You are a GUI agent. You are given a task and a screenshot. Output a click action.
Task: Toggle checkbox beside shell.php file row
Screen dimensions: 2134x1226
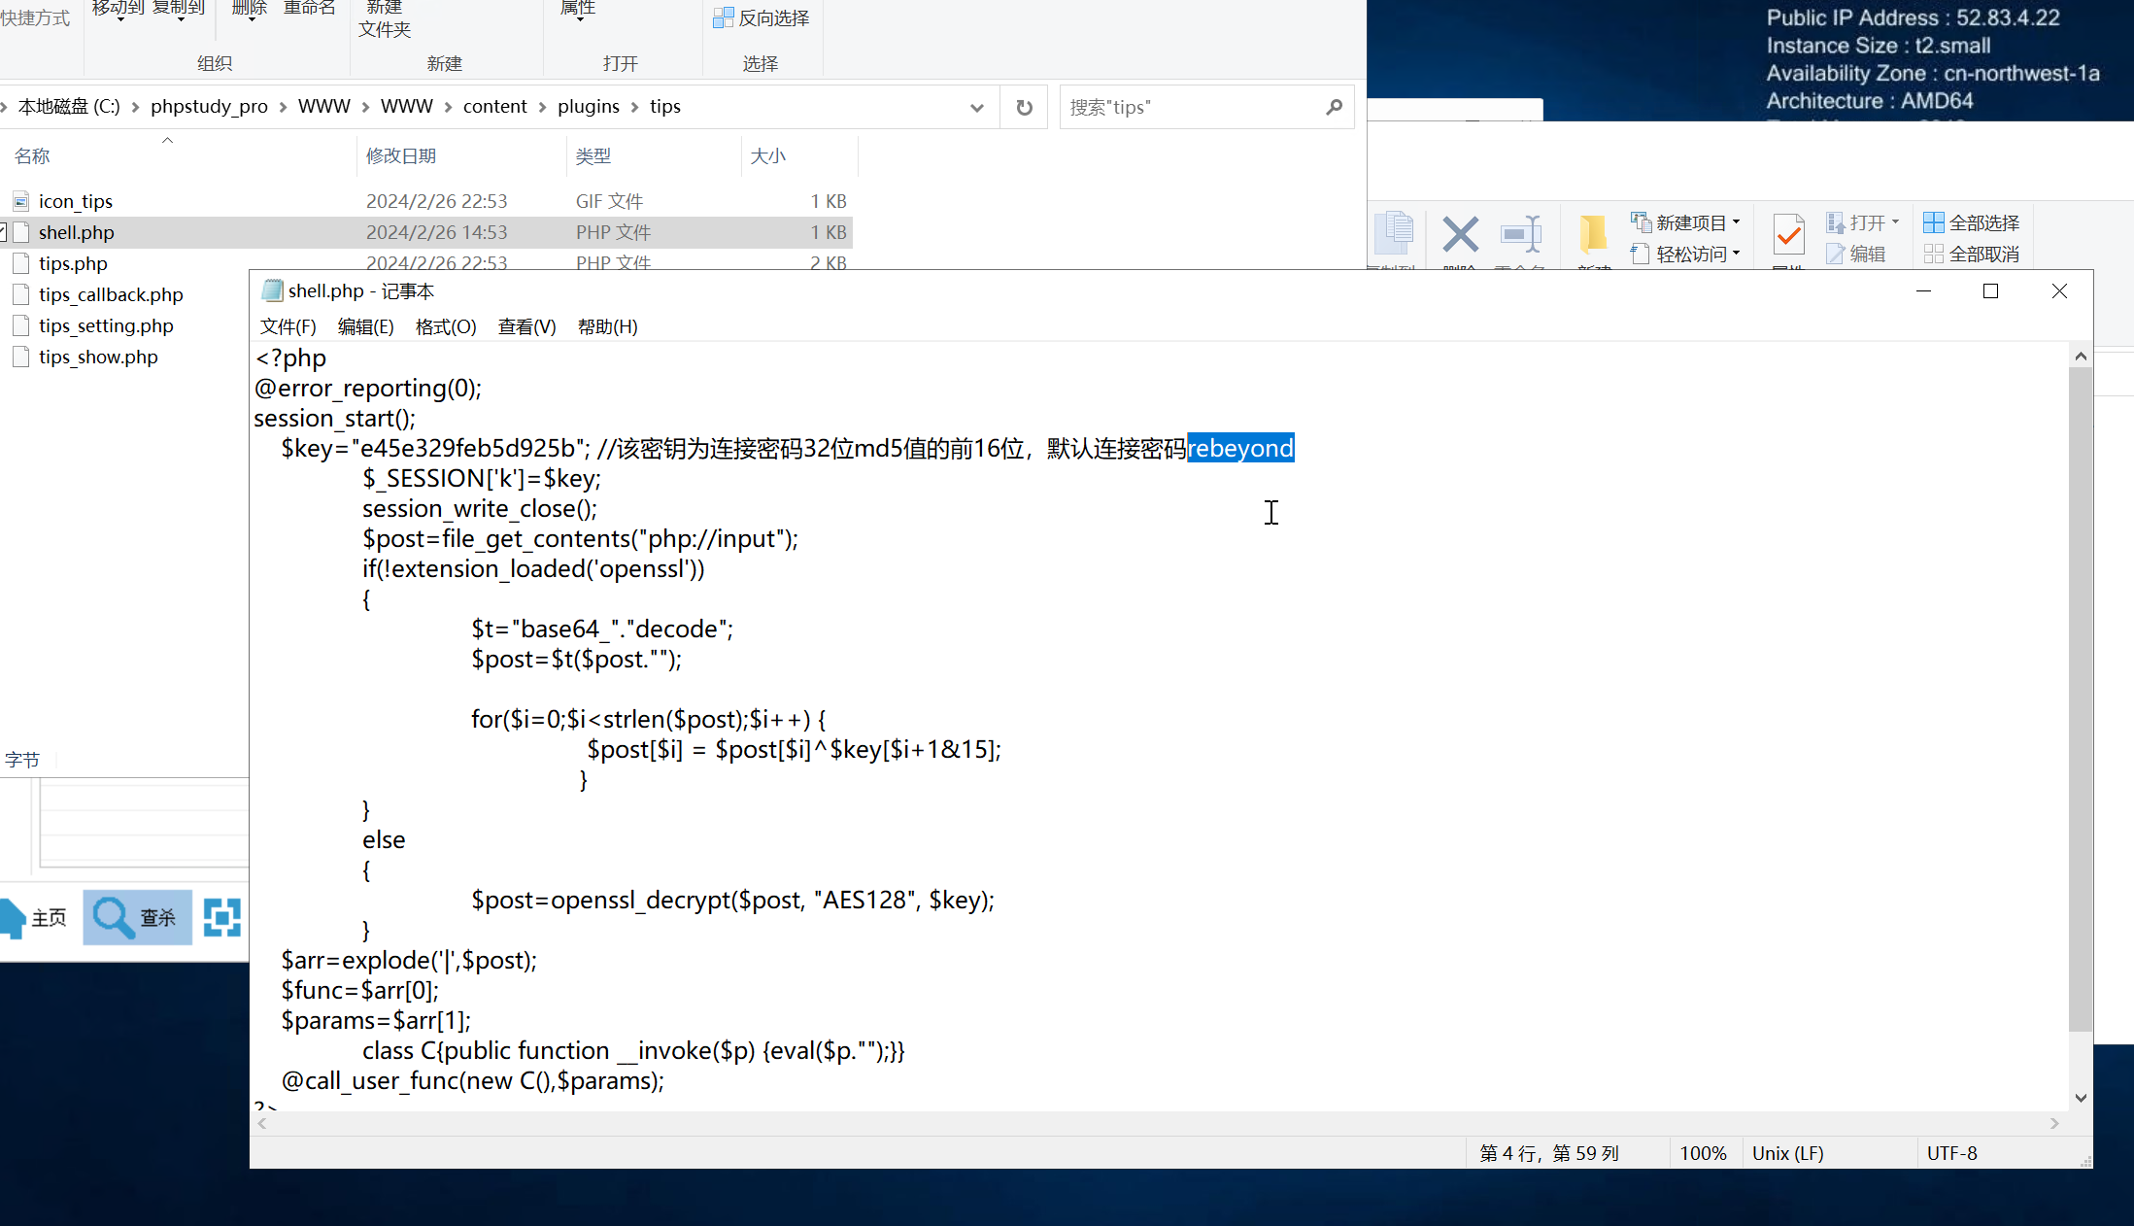pos(3,232)
